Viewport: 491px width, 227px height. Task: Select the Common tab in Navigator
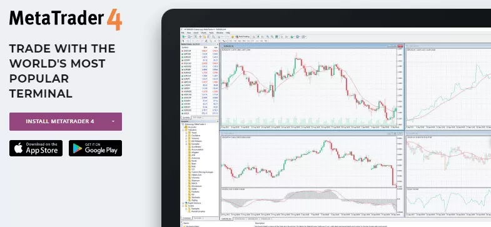point(186,218)
